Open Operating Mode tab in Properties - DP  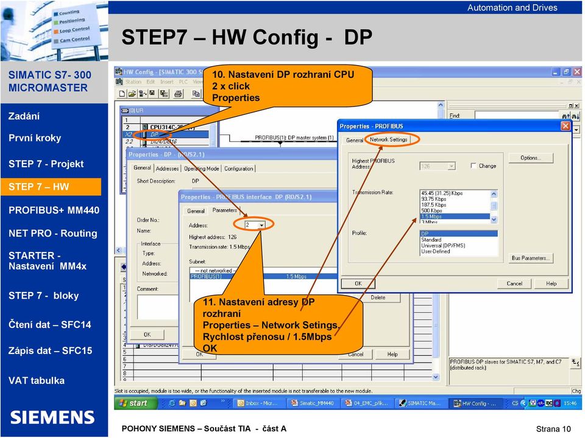[x=202, y=169]
